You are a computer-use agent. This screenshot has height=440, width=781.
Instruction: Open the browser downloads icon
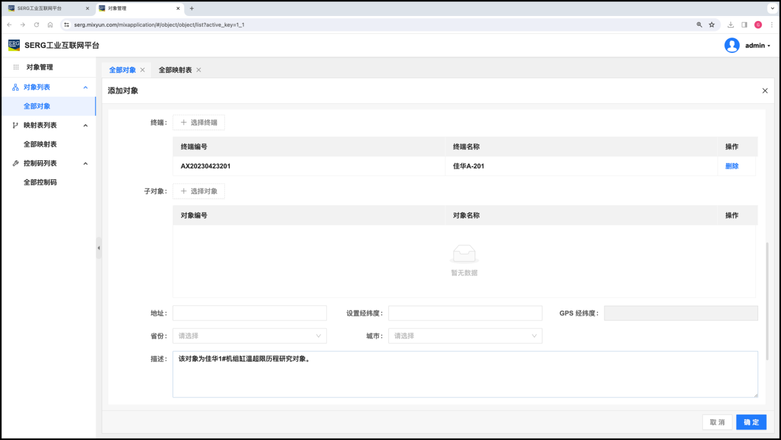coord(730,25)
